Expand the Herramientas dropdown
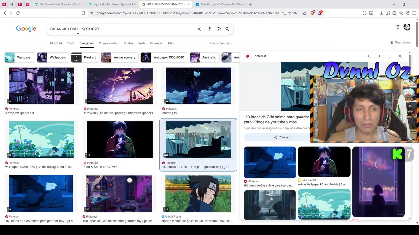The image size is (419, 235). point(222,43)
